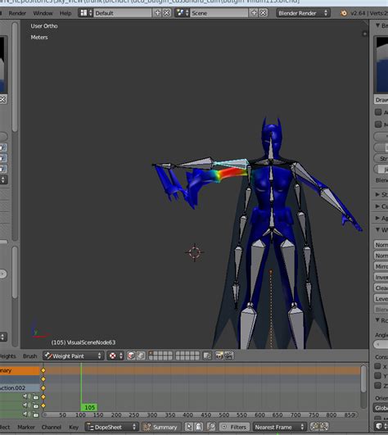The image size is (388, 435).
Task: Lock the first green channel row
Action: [35, 397]
